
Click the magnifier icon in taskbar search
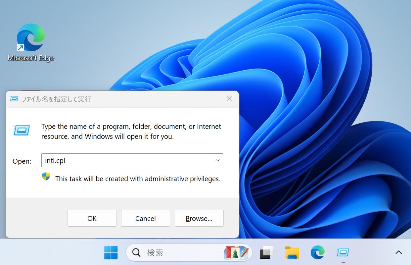(x=136, y=253)
